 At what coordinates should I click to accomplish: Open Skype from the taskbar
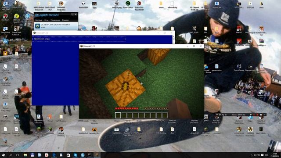(x=76, y=155)
